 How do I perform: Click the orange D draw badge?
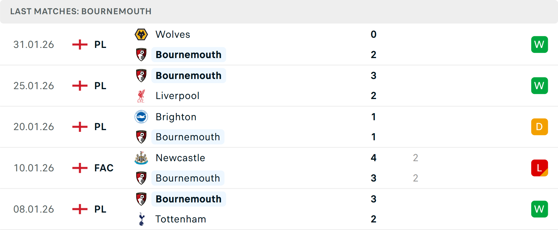tap(539, 127)
